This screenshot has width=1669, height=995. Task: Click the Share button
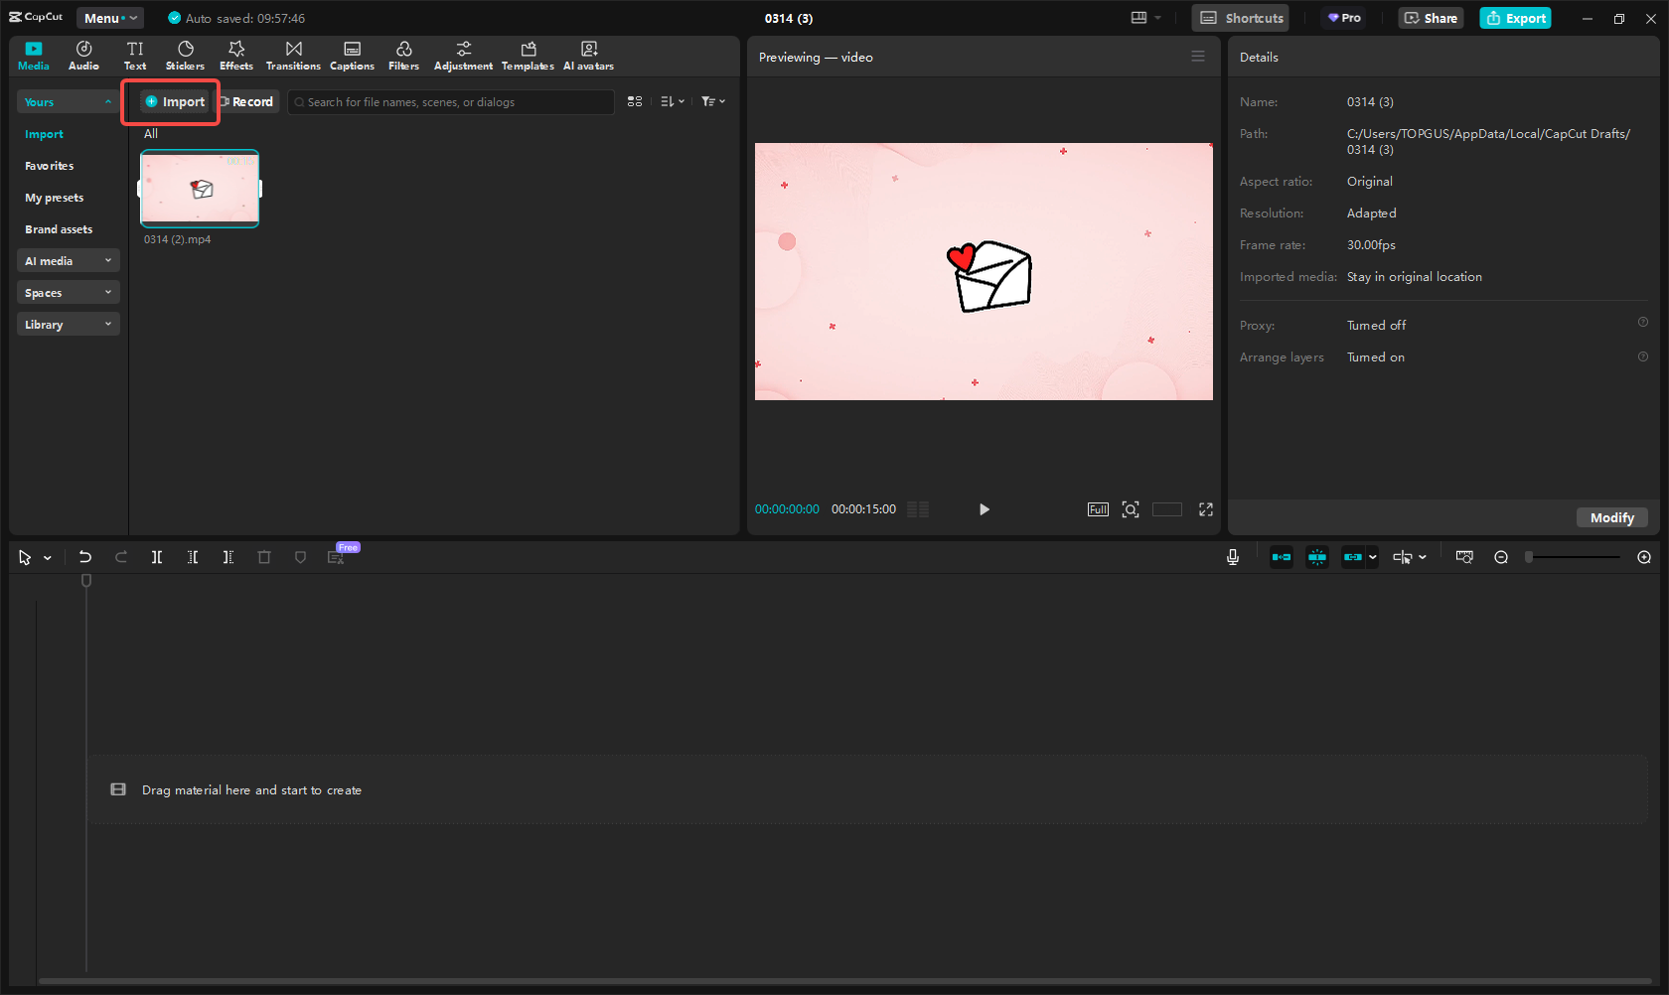[x=1431, y=18]
